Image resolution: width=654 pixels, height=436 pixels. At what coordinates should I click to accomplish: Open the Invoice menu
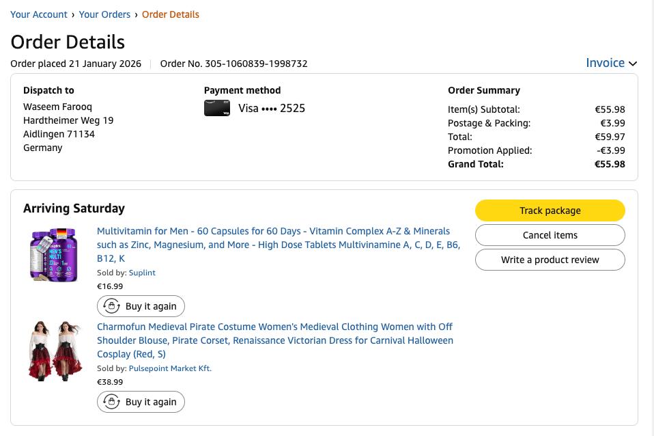[x=605, y=63]
